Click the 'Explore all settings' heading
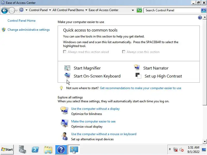Image resolution: width=207 pixels, height=155 pixels. click(70, 97)
